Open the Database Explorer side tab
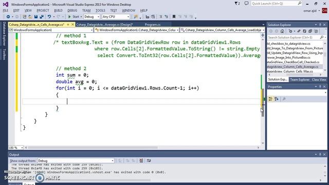This screenshot has height=185, width=329. click(x=4, y=33)
